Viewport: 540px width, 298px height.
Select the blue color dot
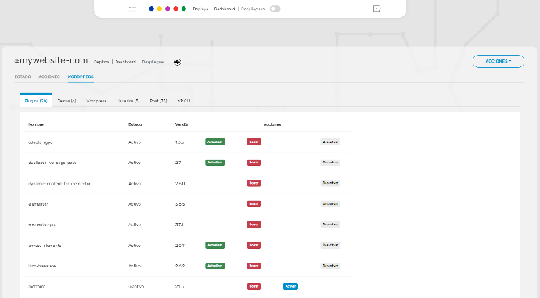coord(152,9)
